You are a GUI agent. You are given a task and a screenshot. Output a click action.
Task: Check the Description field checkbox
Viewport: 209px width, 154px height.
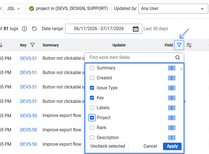92,137
